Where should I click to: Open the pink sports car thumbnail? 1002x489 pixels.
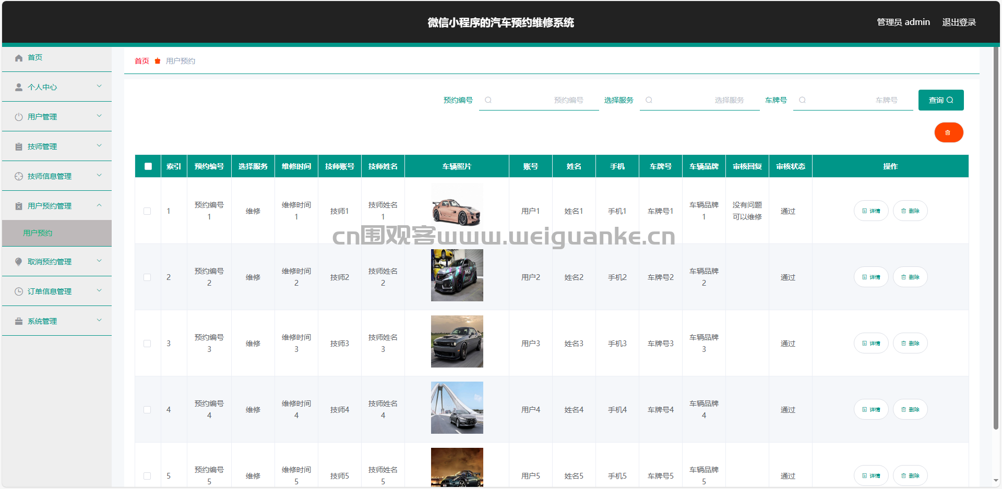pyautogui.click(x=457, y=209)
